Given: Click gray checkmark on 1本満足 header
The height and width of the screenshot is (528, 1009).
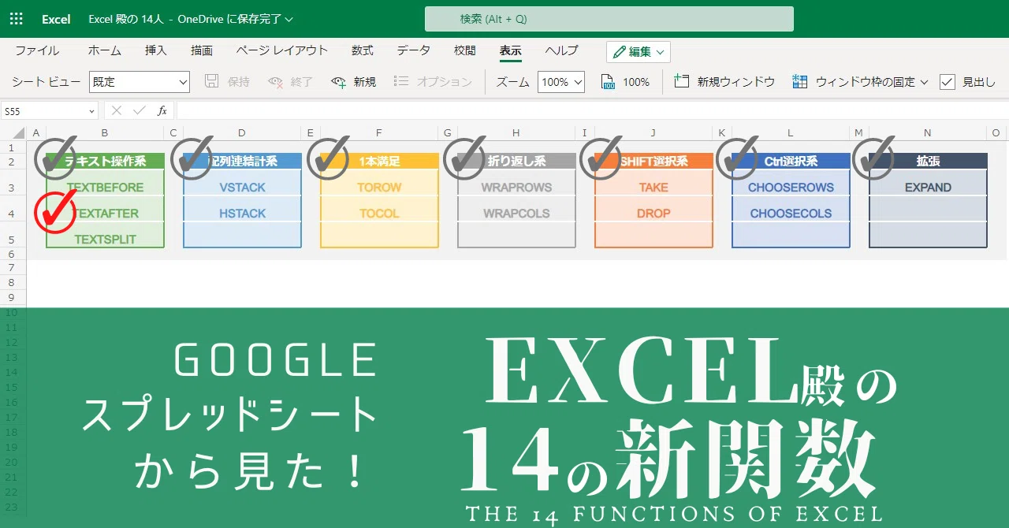Looking at the screenshot, I should [328, 159].
